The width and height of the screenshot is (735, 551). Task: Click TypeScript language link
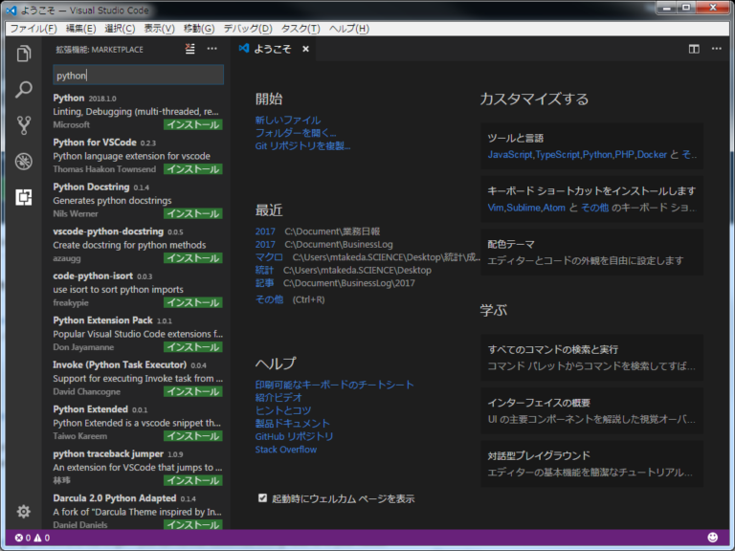pyautogui.click(x=558, y=155)
